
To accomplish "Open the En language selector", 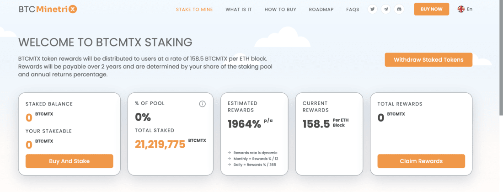I will pos(470,9).
